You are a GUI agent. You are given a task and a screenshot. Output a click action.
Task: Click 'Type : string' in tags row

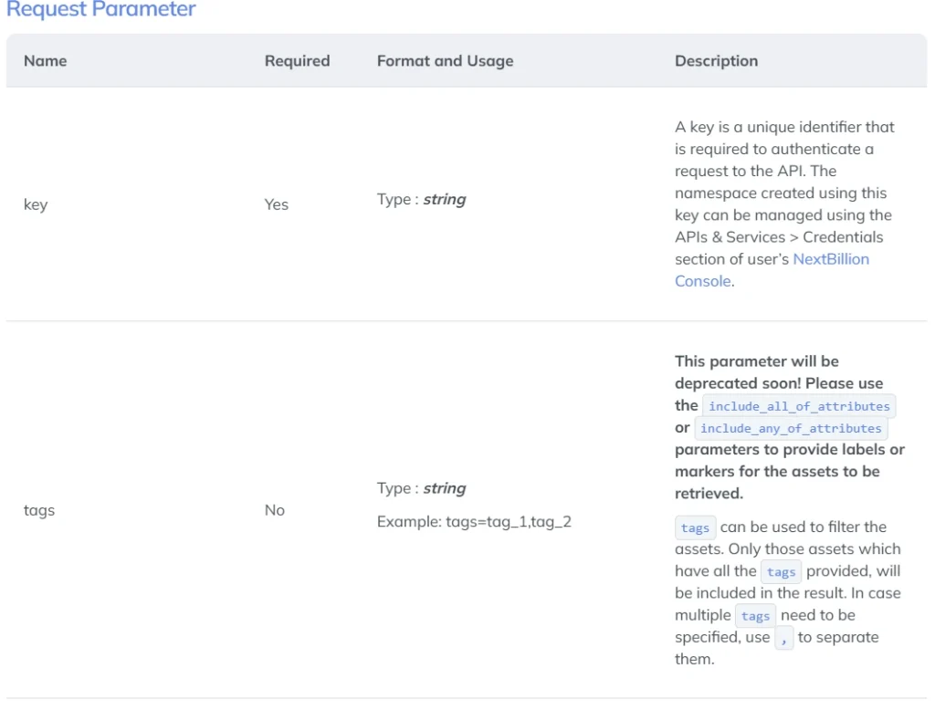(422, 488)
